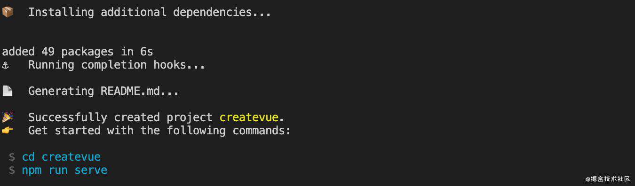Viewport: 635px width, 186px height.
Task: Click the dollar prompt before npm run serve
Action: pyautogui.click(x=12, y=170)
